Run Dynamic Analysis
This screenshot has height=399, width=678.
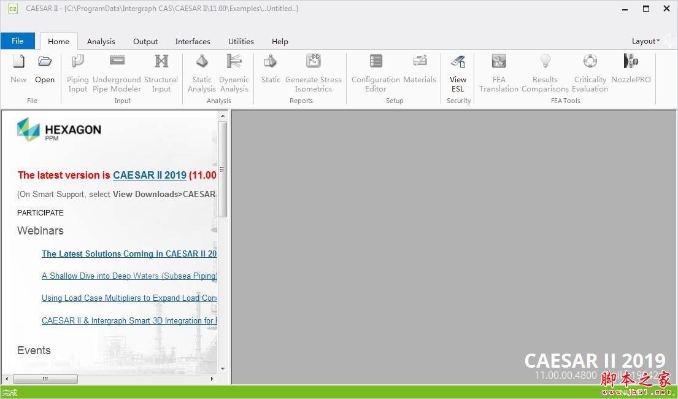[234, 72]
